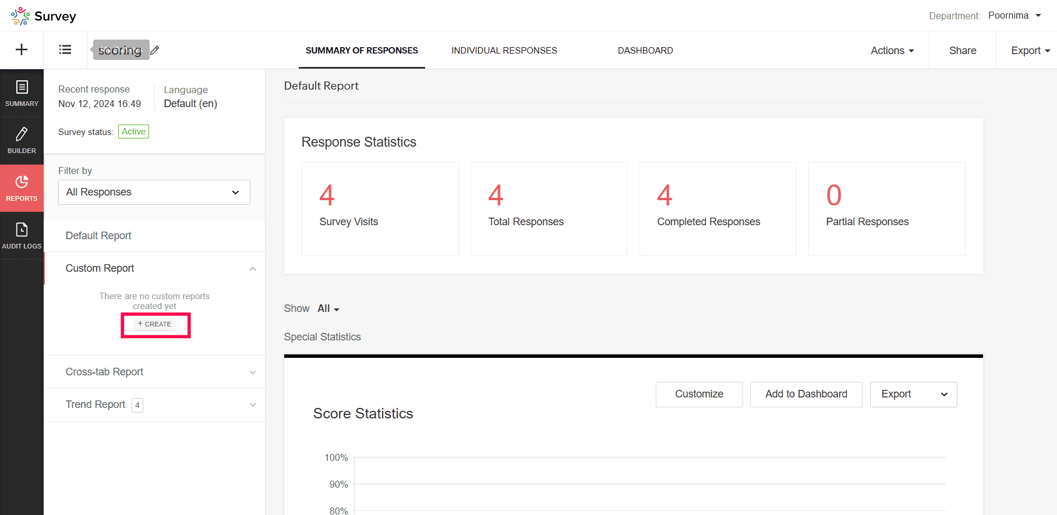Click the Survey logo icon
The width and height of the screenshot is (1057, 515).
pyautogui.click(x=20, y=16)
